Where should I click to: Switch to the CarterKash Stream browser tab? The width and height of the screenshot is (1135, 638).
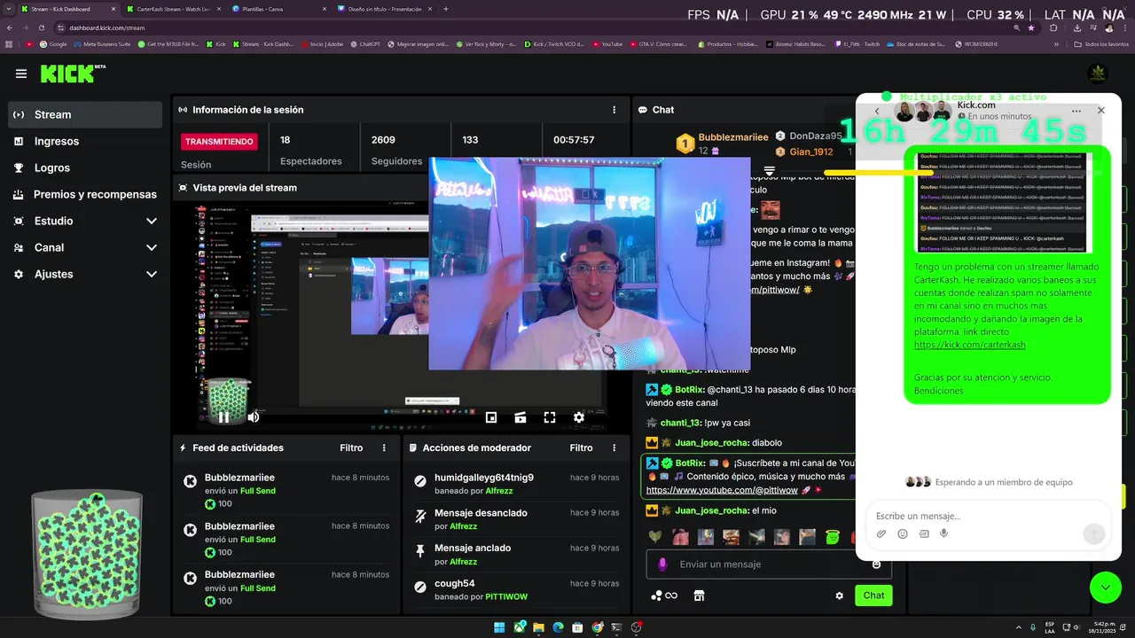point(172,9)
